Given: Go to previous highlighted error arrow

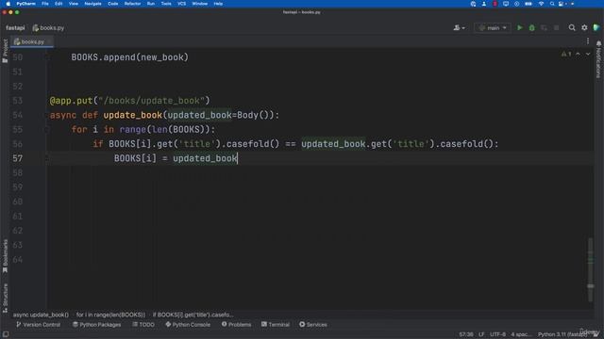Looking at the screenshot, I should pyautogui.click(x=579, y=54).
